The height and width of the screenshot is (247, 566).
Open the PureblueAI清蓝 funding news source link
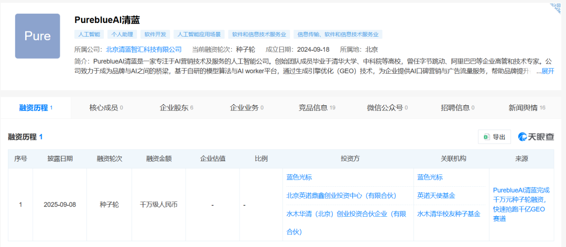(x=521, y=204)
